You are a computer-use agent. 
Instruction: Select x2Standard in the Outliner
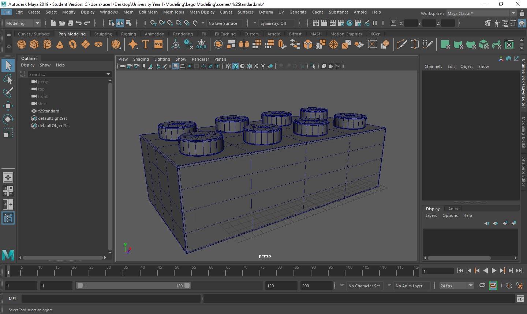click(x=48, y=111)
